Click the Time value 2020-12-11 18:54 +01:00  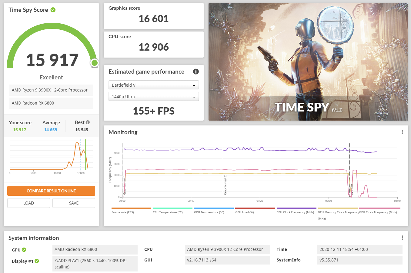click(x=360, y=250)
